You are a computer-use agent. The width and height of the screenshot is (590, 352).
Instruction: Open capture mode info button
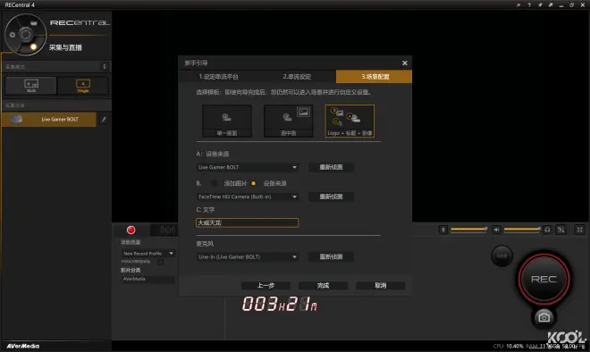[x=105, y=67]
